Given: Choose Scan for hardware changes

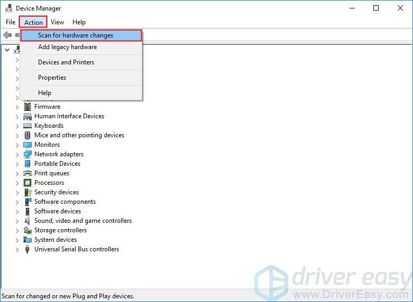Looking at the screenshot, I should (x=81, y=35).
